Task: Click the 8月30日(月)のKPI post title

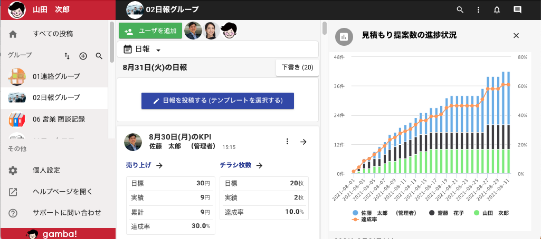Action: [x=179, y=137]
